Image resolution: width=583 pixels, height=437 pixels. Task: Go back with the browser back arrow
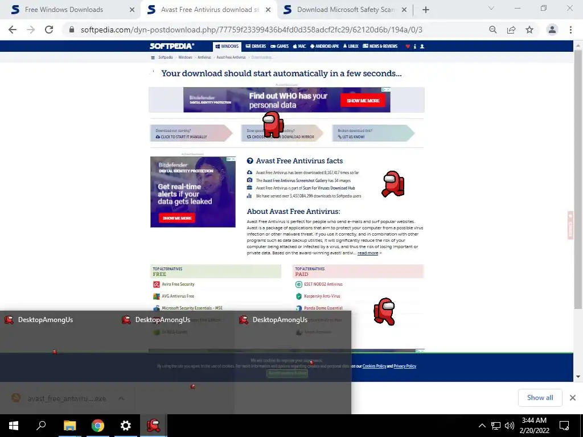13,30
